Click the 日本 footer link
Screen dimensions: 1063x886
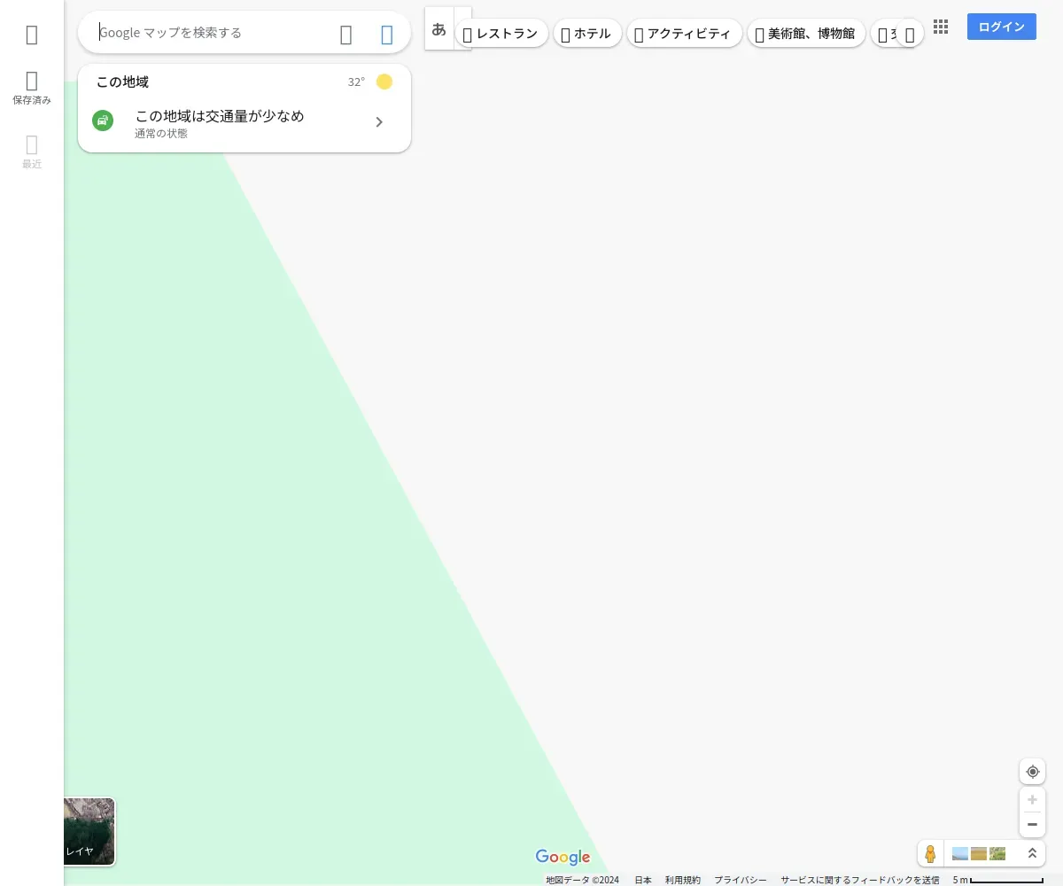coord(643,880)
